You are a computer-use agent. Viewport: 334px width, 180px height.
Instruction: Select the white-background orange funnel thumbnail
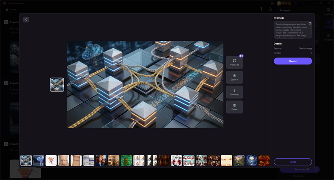click(51, 160)
